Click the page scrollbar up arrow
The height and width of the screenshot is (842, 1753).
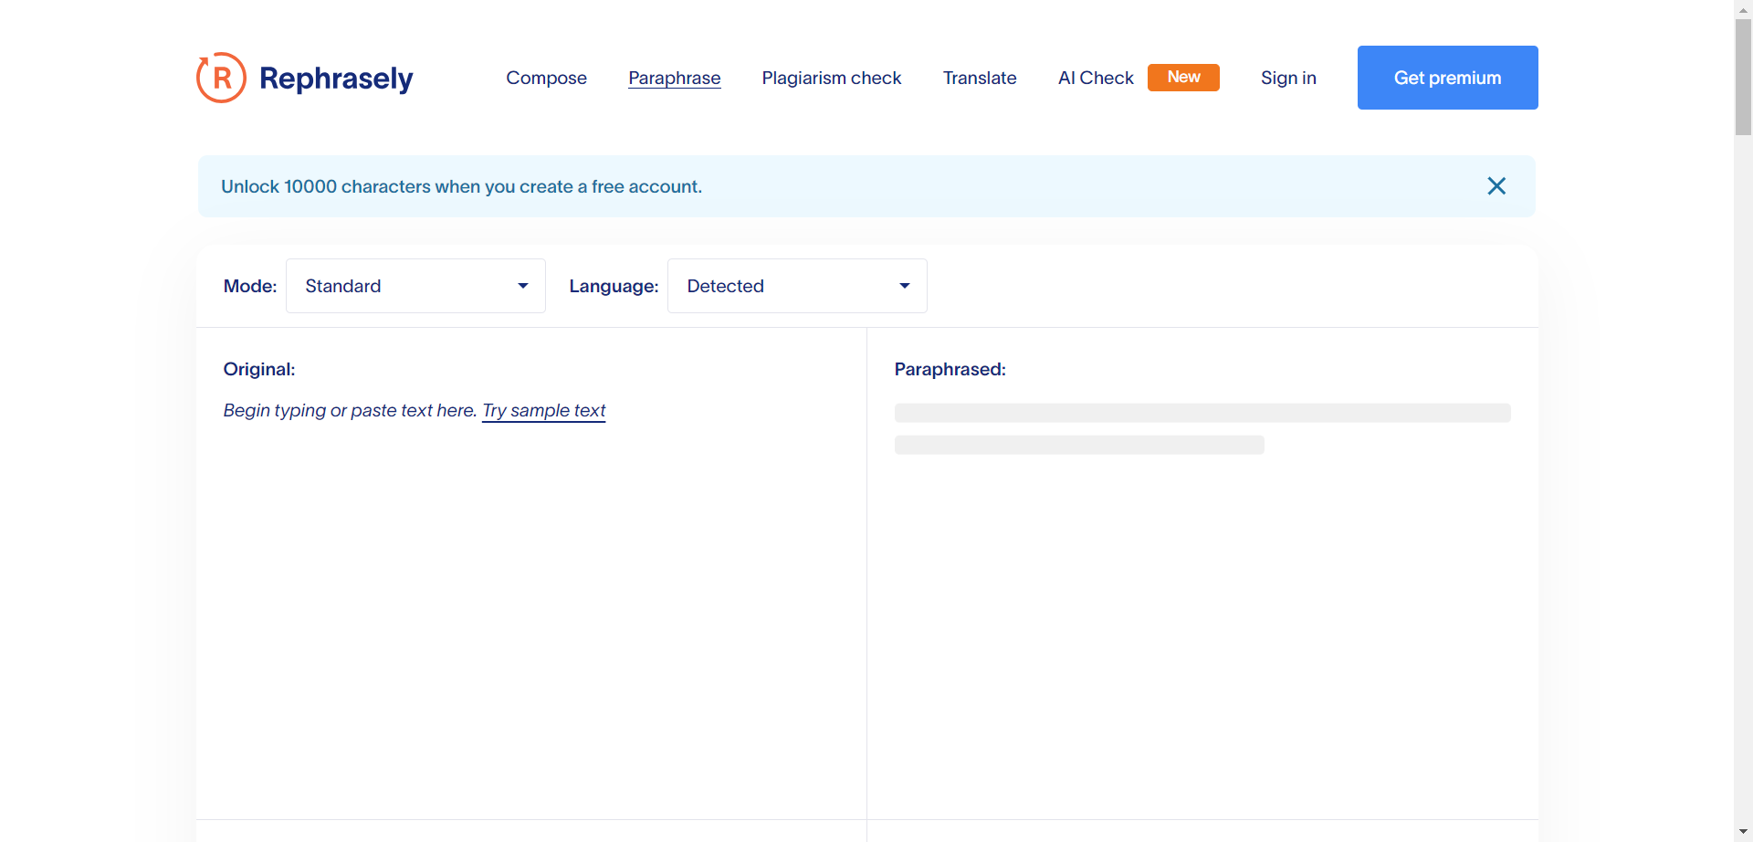pyautogui.click(x=1743, y=8)
